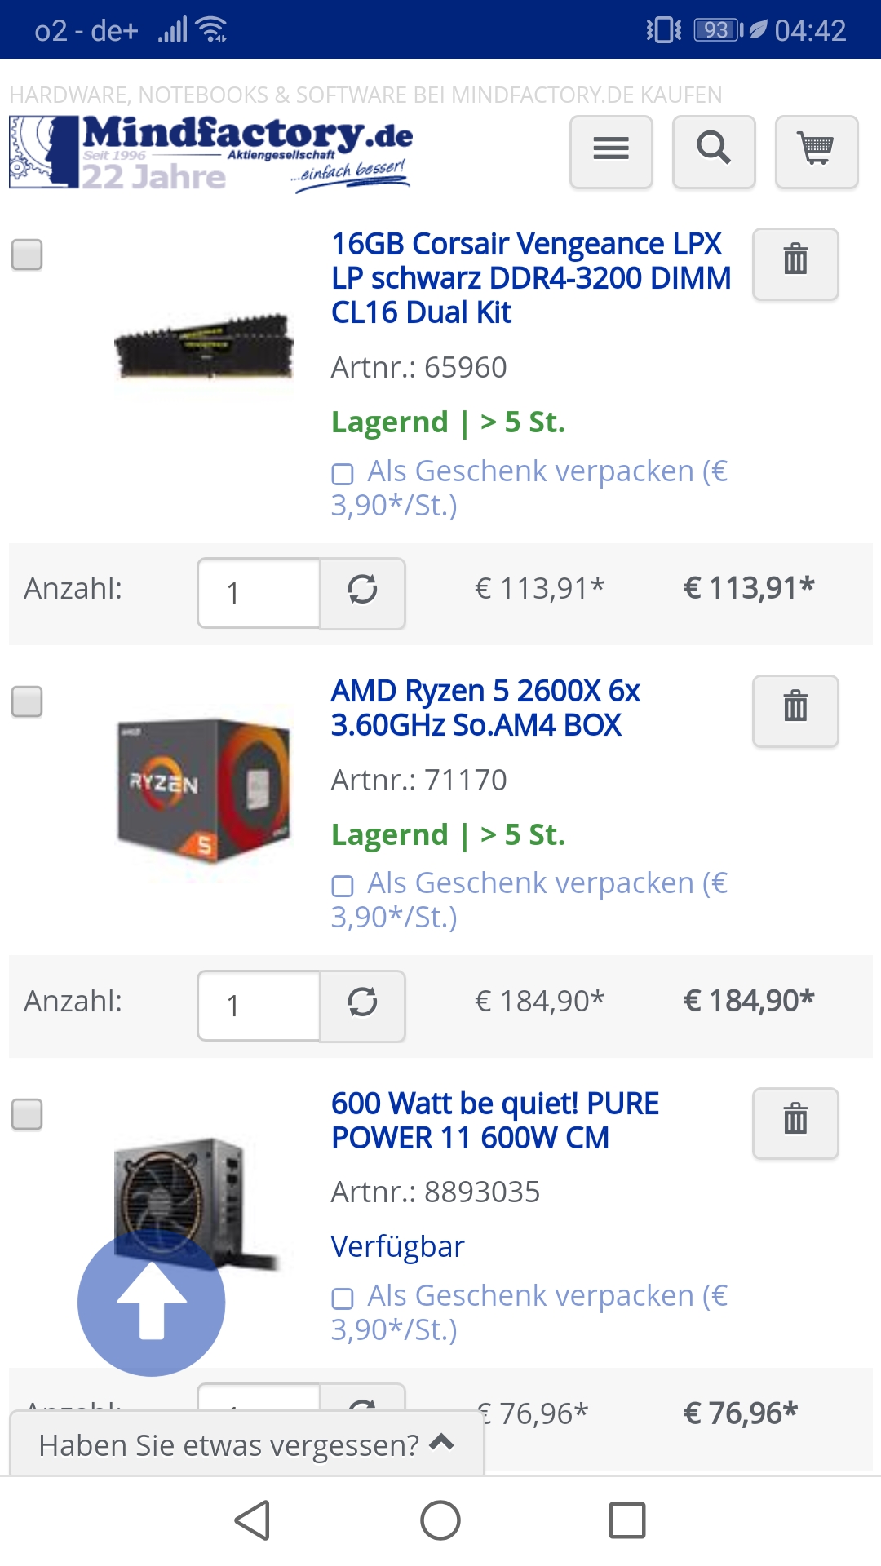Screen dimensions: 881x1566
Task: Trash the be quiet! power supply
Action: pos(795,1122)
